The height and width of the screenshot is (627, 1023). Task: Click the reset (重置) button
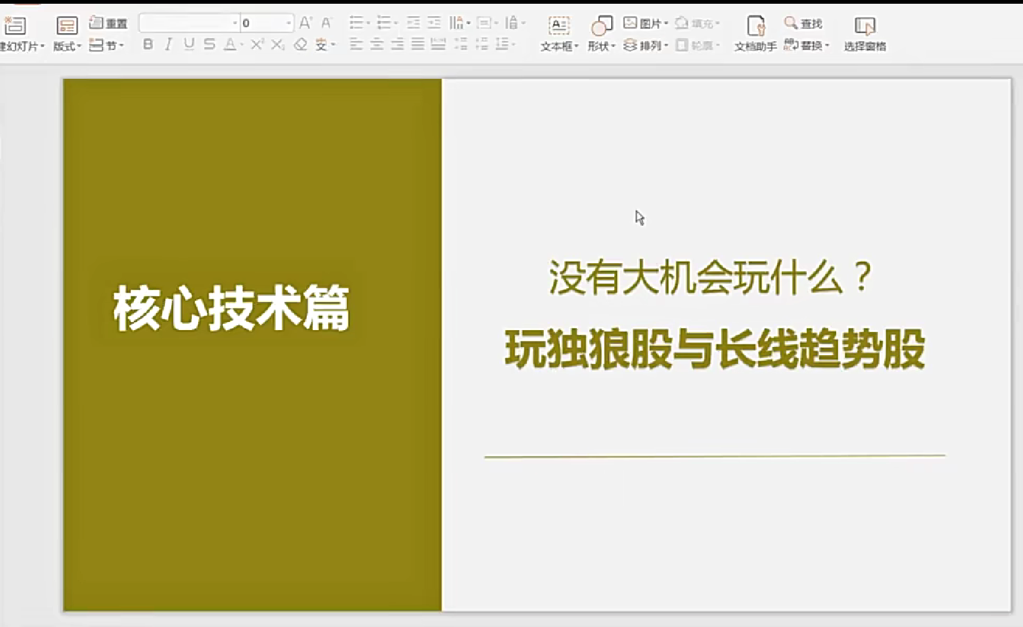(108, 23)
